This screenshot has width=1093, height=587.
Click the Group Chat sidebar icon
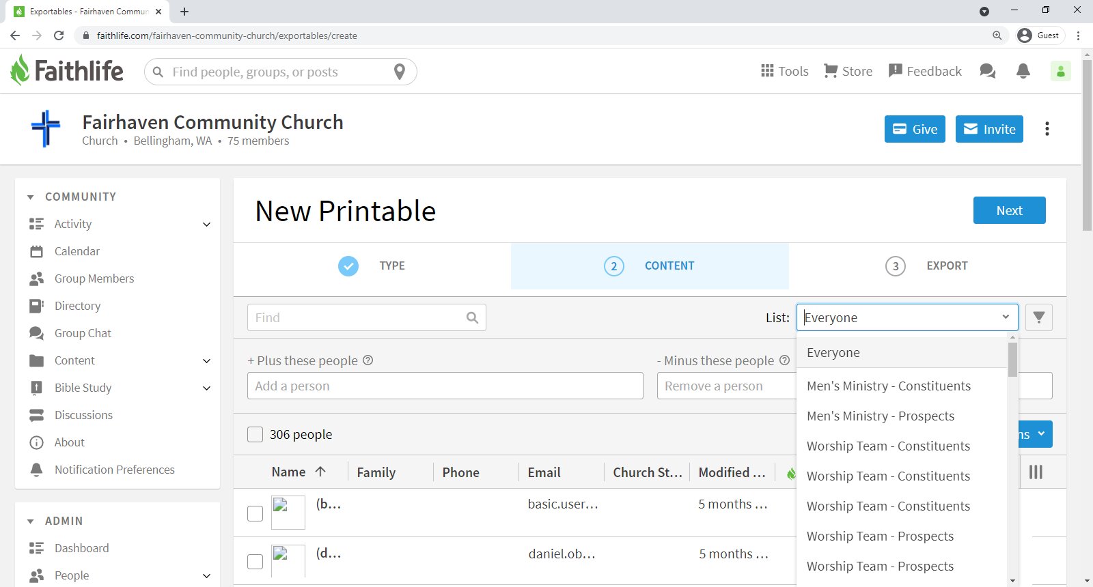click(37, 333)
